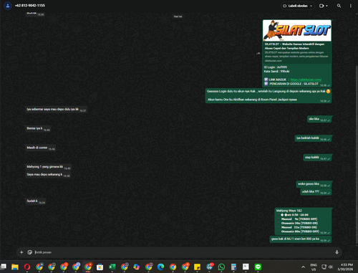Record a voice message with microphone icon
358x273 pixels.
click(x=337, y=252)
